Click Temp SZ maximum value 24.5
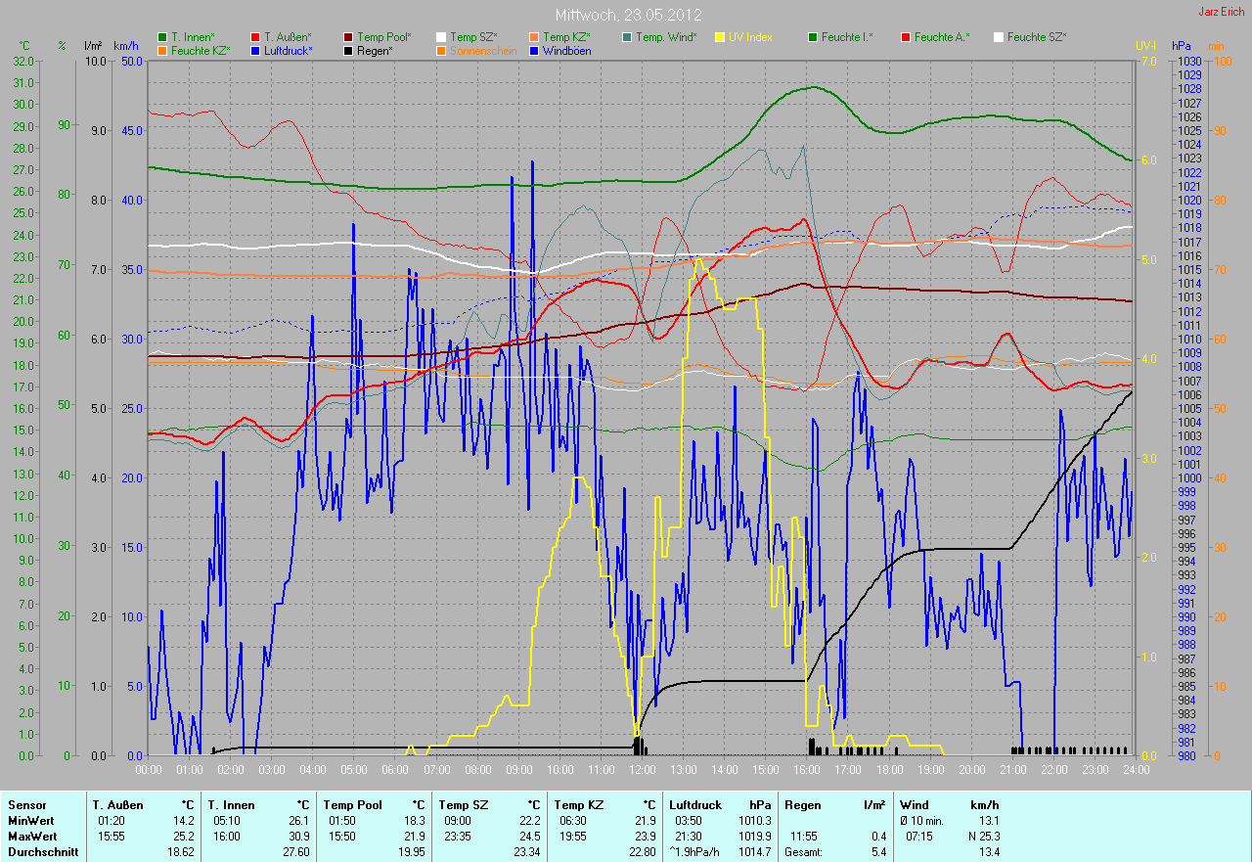This screenshot has height=862, width=1252. [x=529, y=837]
